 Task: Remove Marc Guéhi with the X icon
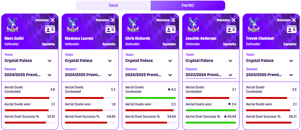click(53, 20)
